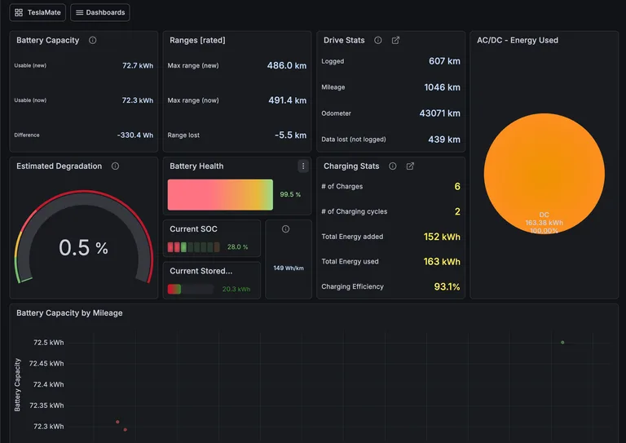This screenshot has height=443, width=626.
Task: Click the TeslaMate grid icon
Action: coord(19,12)
